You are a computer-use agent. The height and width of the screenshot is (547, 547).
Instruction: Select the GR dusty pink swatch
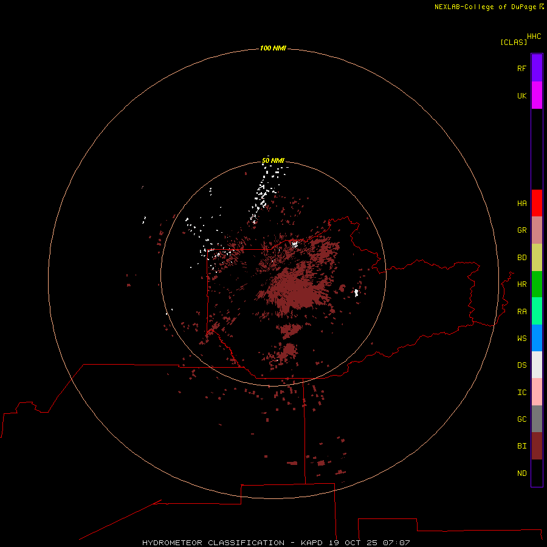tap(537, 230)
